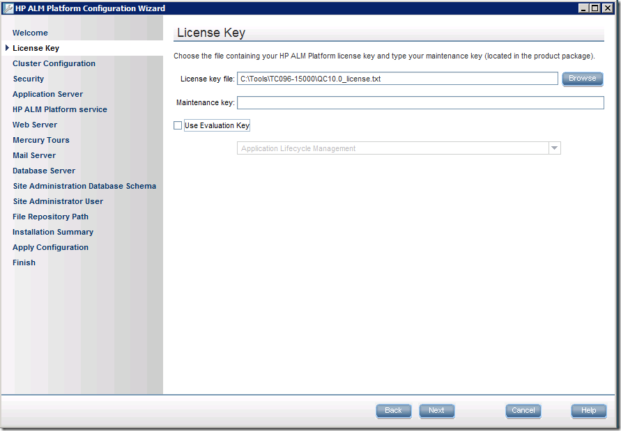
Task: Select the disabled Application Lifecycle Management combo box
Action: coord(399,148)
